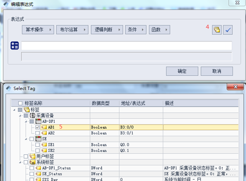Check the AB-DF1_Status checkbox
This screenshot has height=181, width=246.
[x=31, y=168]
